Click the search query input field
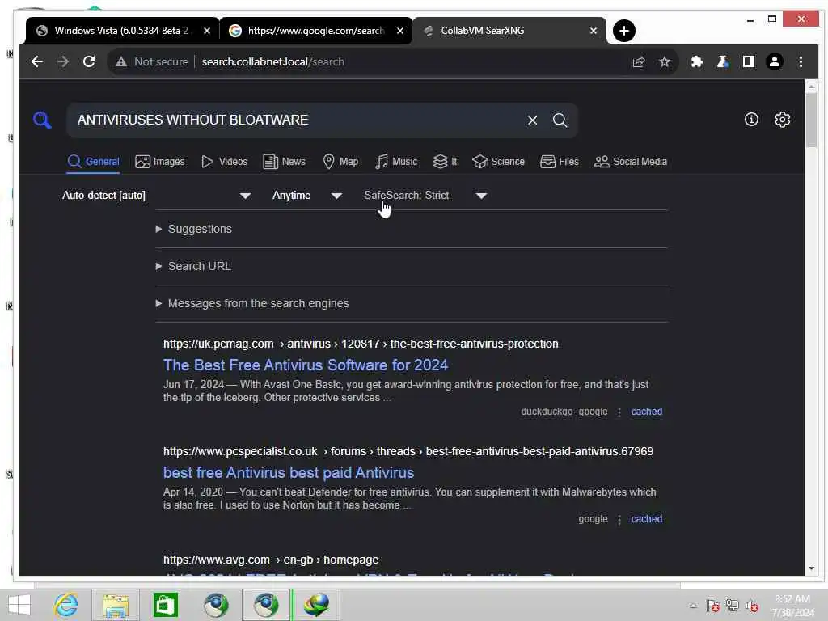Viewport: 828px width, 621px height. pos(298,120)
